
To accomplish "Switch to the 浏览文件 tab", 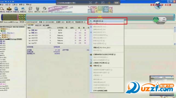I will click(x=38, y=25).
